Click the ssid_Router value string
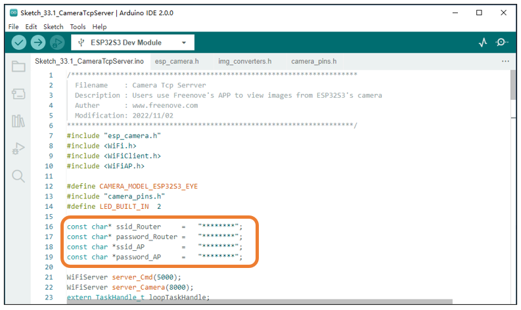Image resolution: width=521 pixels, height=310 pixels. click(x=218, y=227)
